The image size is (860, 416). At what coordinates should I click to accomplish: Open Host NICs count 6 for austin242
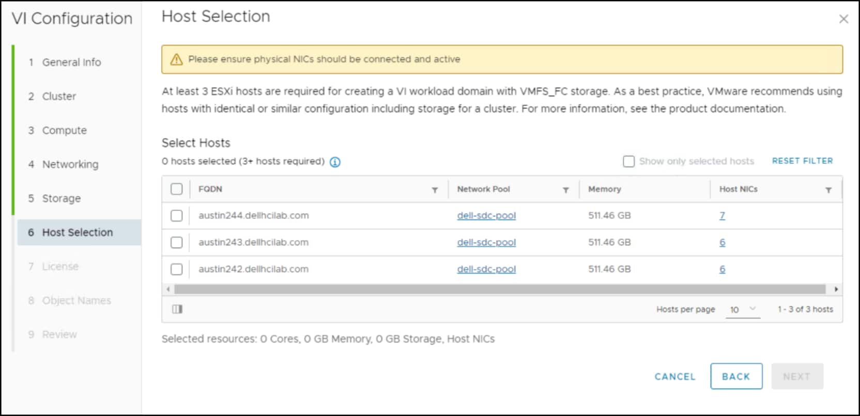(722, 269)
